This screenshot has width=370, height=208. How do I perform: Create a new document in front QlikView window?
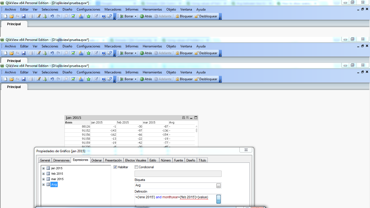click(5, 79)
